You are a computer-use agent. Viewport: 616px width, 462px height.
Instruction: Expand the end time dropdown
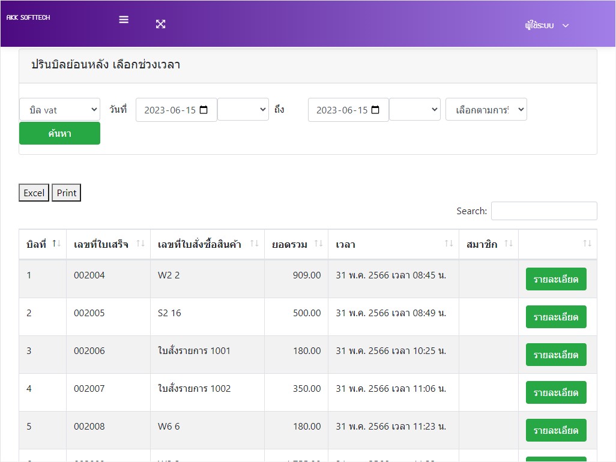point(415,110)
